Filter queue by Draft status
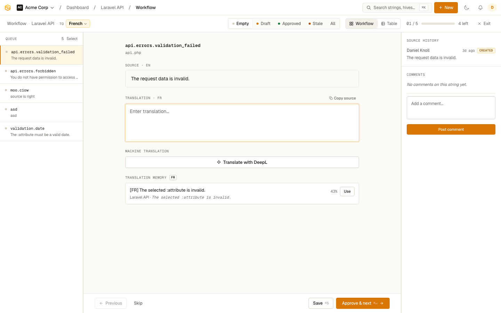 pos(263,24)
